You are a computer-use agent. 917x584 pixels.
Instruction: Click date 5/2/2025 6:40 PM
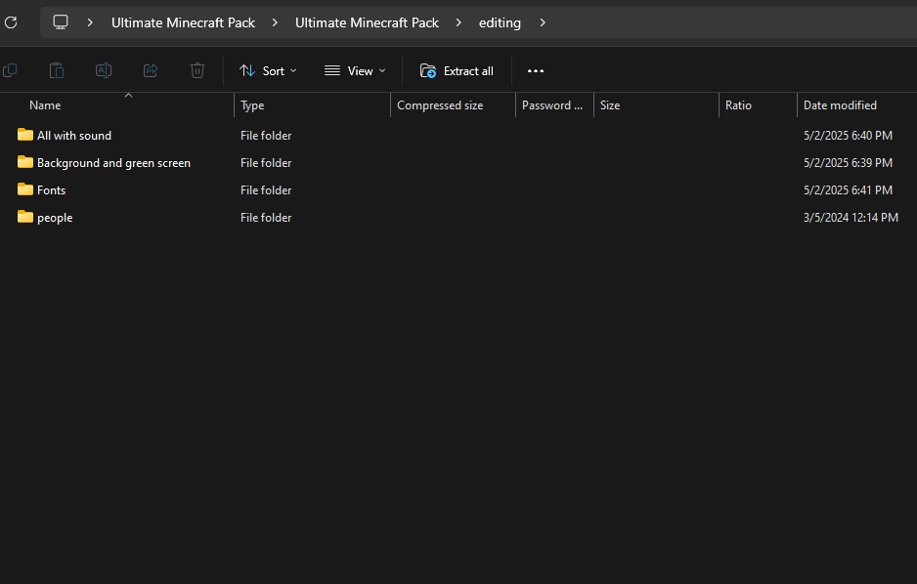(x=848, y=136)
